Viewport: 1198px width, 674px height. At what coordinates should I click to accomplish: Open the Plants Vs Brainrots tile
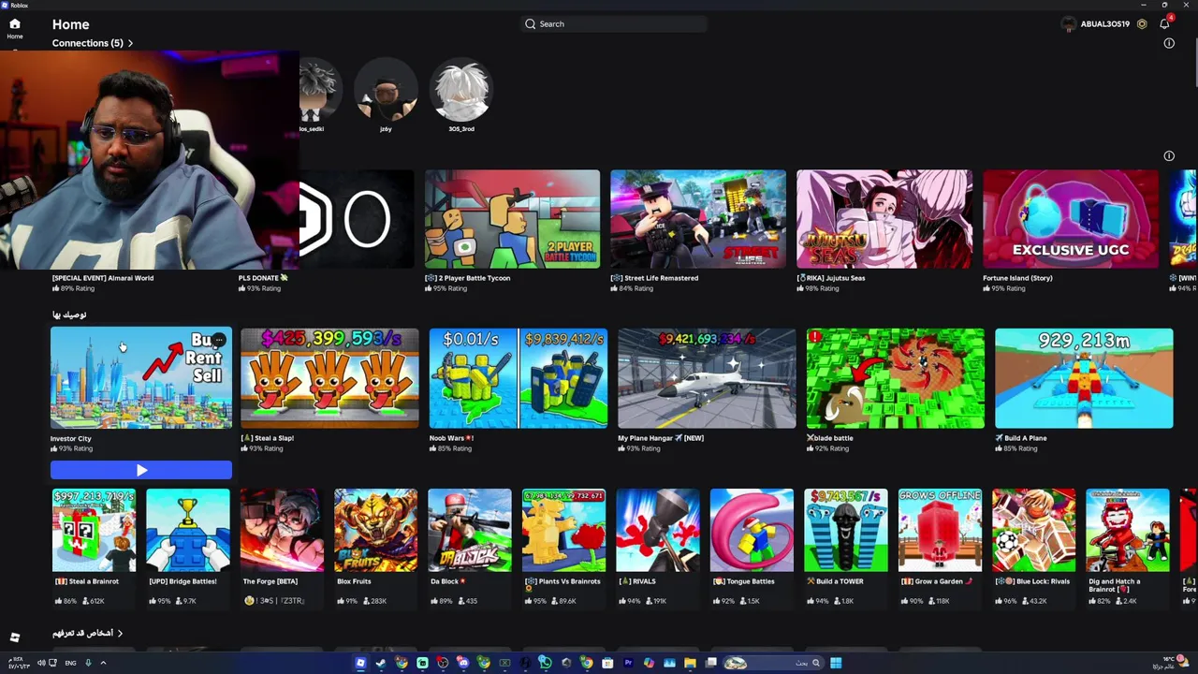tap(563, 530)
